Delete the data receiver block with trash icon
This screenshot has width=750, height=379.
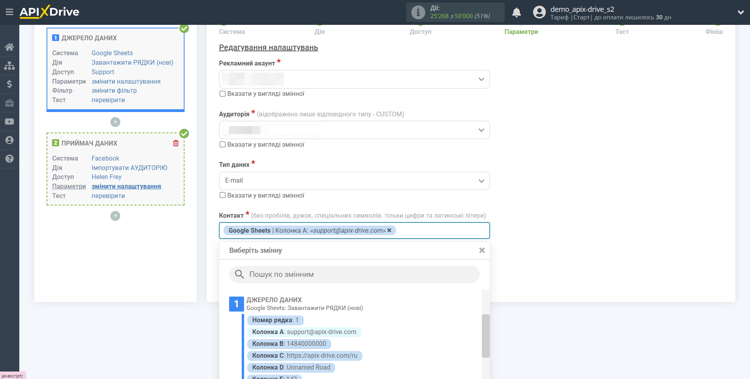coord(176,143)
